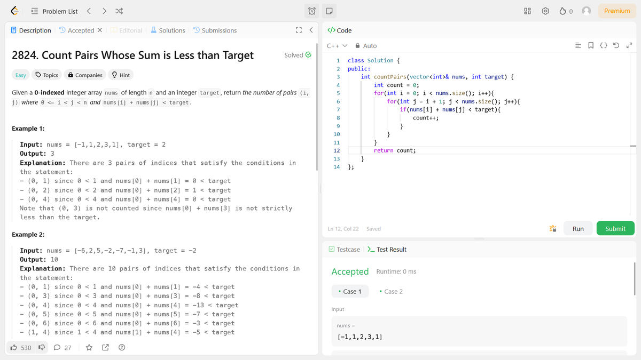Click the 'count++;' code line
The width and height of the screenshot is (641, 360).
point(426,118)
